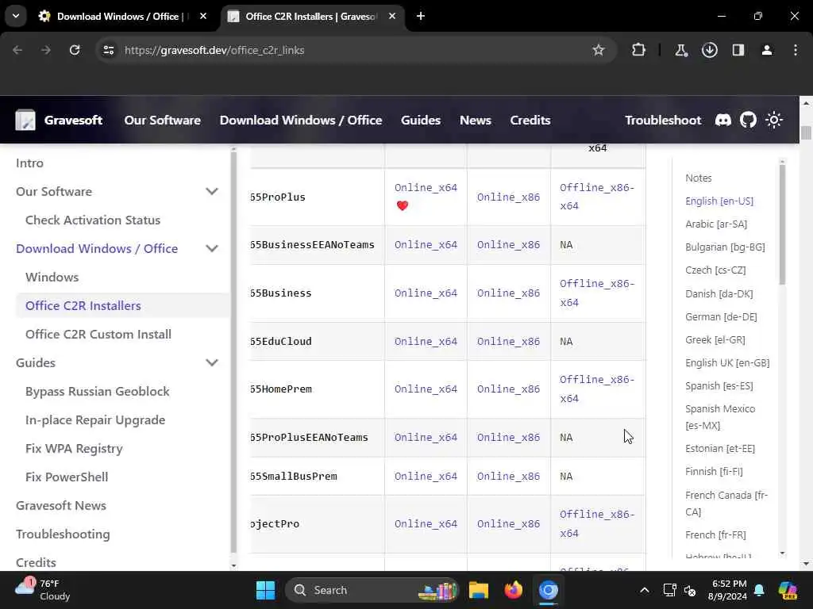813x609 pixels.
Task: Toggle the light/dark theme sun icon
Action: click(x=774, y=121)
